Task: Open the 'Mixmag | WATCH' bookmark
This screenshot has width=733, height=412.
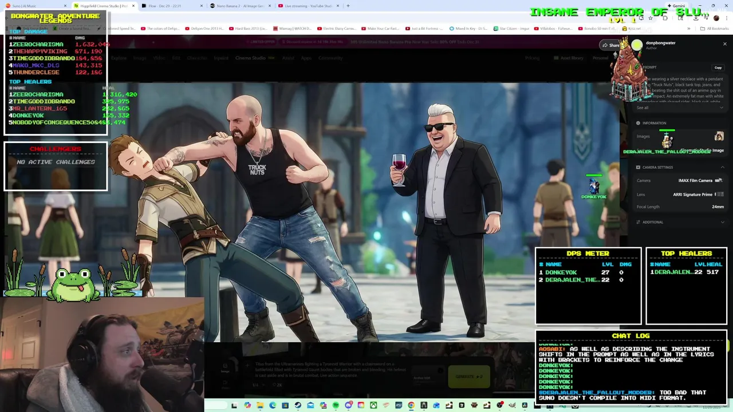Action: click(x=292, y=29)
